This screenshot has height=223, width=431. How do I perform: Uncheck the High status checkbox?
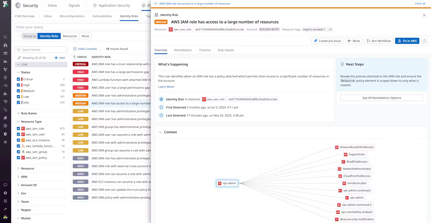18,85
